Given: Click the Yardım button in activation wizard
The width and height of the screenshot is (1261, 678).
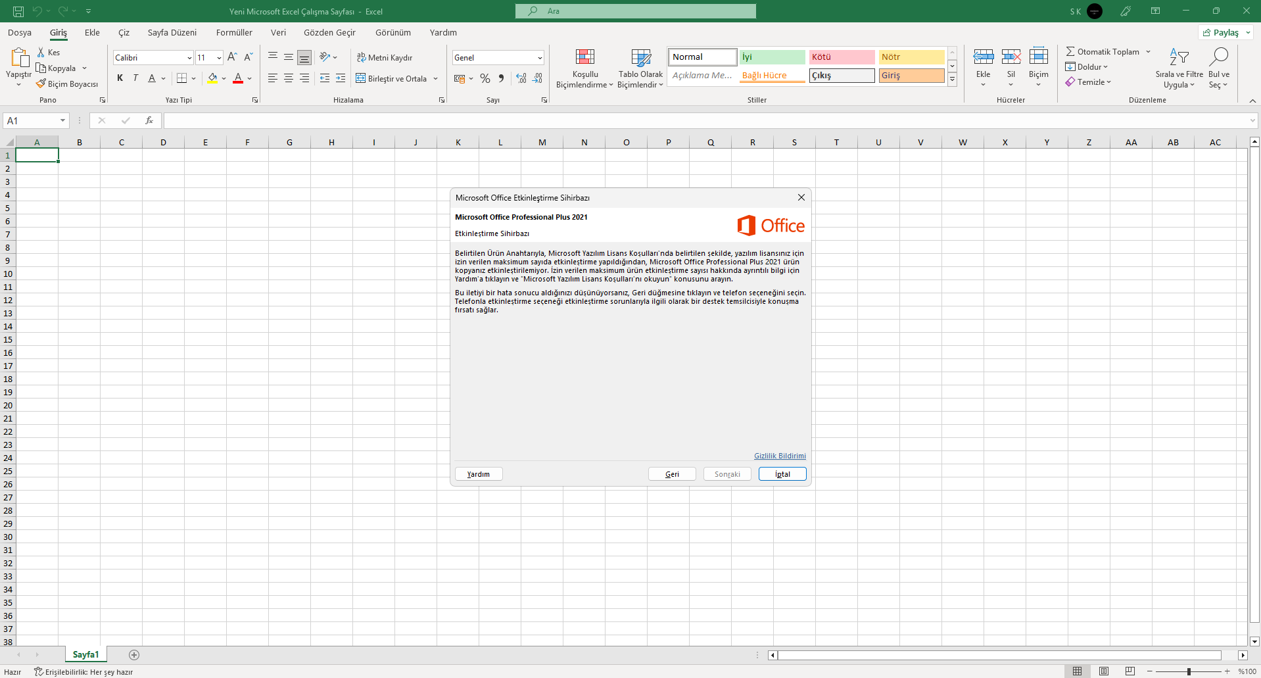Looking at the screenshot, I should 479,473.
